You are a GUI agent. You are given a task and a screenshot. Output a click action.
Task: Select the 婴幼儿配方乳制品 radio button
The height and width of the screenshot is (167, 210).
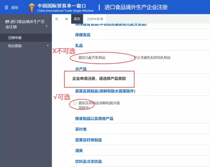[75, 58]
